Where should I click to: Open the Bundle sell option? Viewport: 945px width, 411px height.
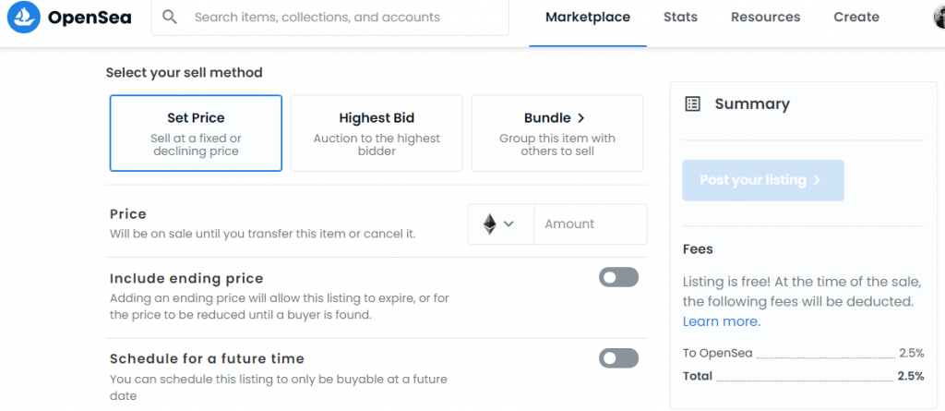557,133
